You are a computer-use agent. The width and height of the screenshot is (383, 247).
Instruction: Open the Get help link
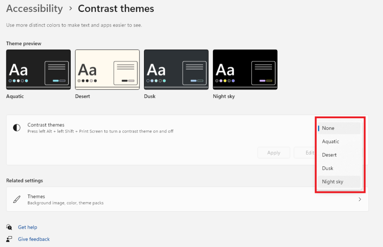pos(28,227)
